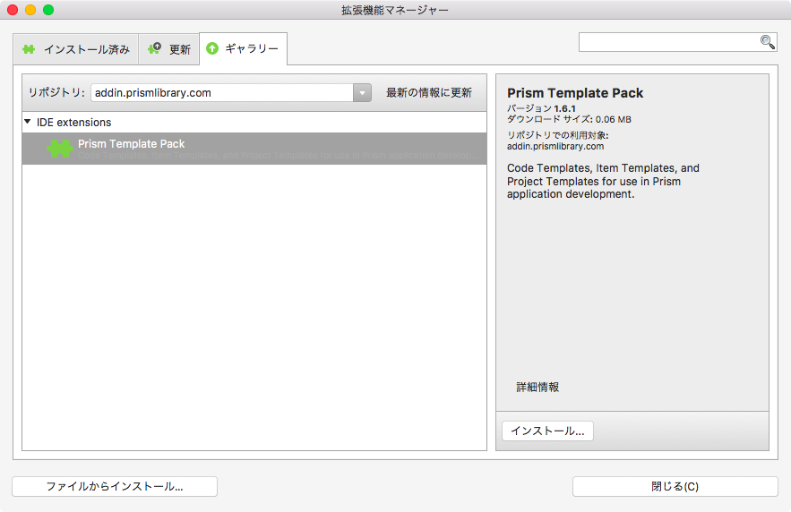
Task: Click 最新の情報に更新 refresh button
Action: pos(429,93)
